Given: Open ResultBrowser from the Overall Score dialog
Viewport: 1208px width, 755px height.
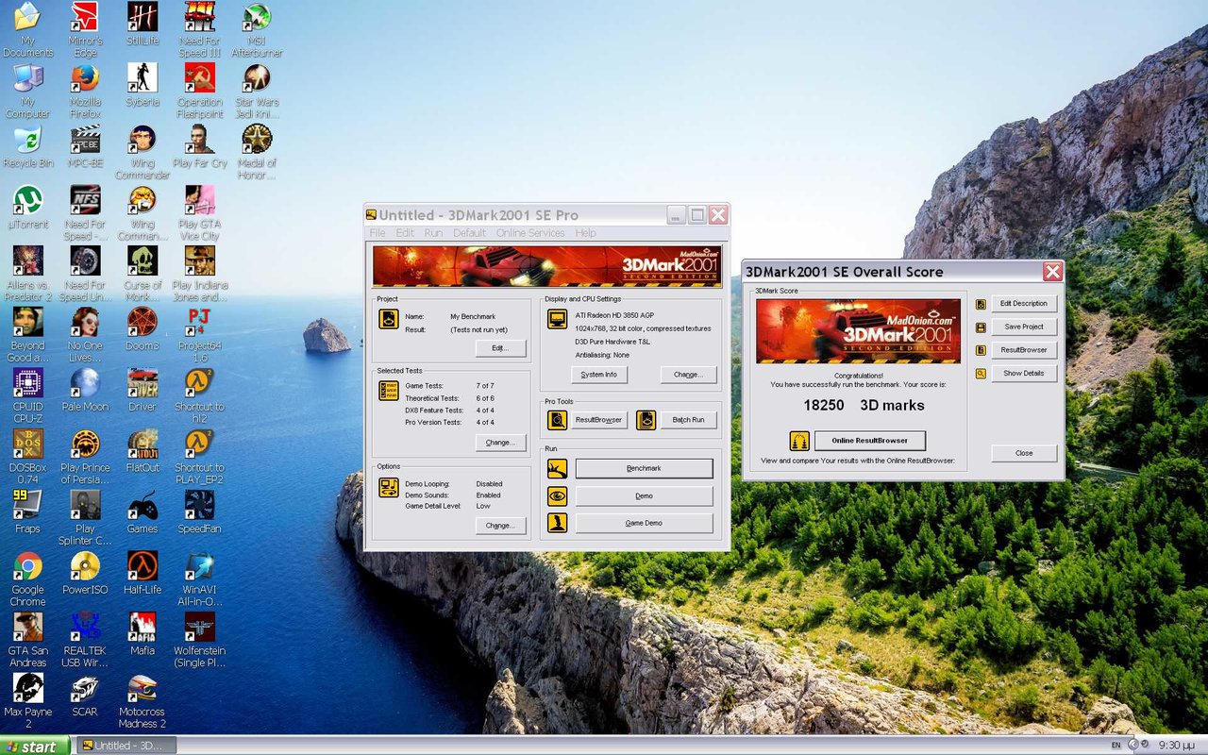Looking at the screenshot, I should pos(1023,350).
